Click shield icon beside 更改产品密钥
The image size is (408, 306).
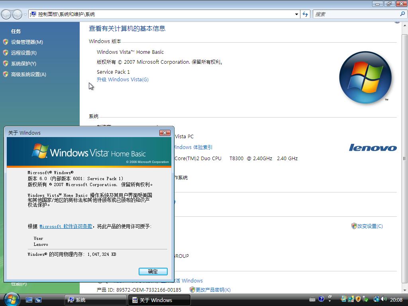(x=192, y=290)
